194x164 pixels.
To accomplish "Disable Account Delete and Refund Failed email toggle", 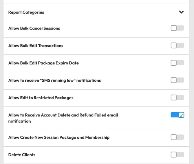I will click(177, 115).
